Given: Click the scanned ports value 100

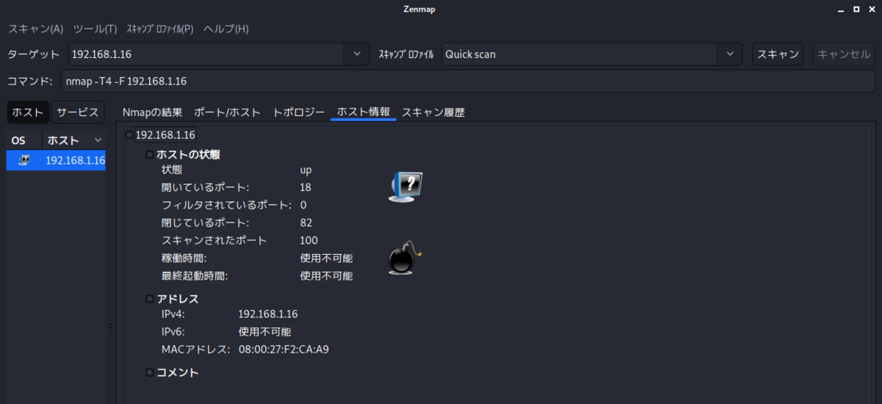Looking at the screenshot, I should (x=309, y=240).
